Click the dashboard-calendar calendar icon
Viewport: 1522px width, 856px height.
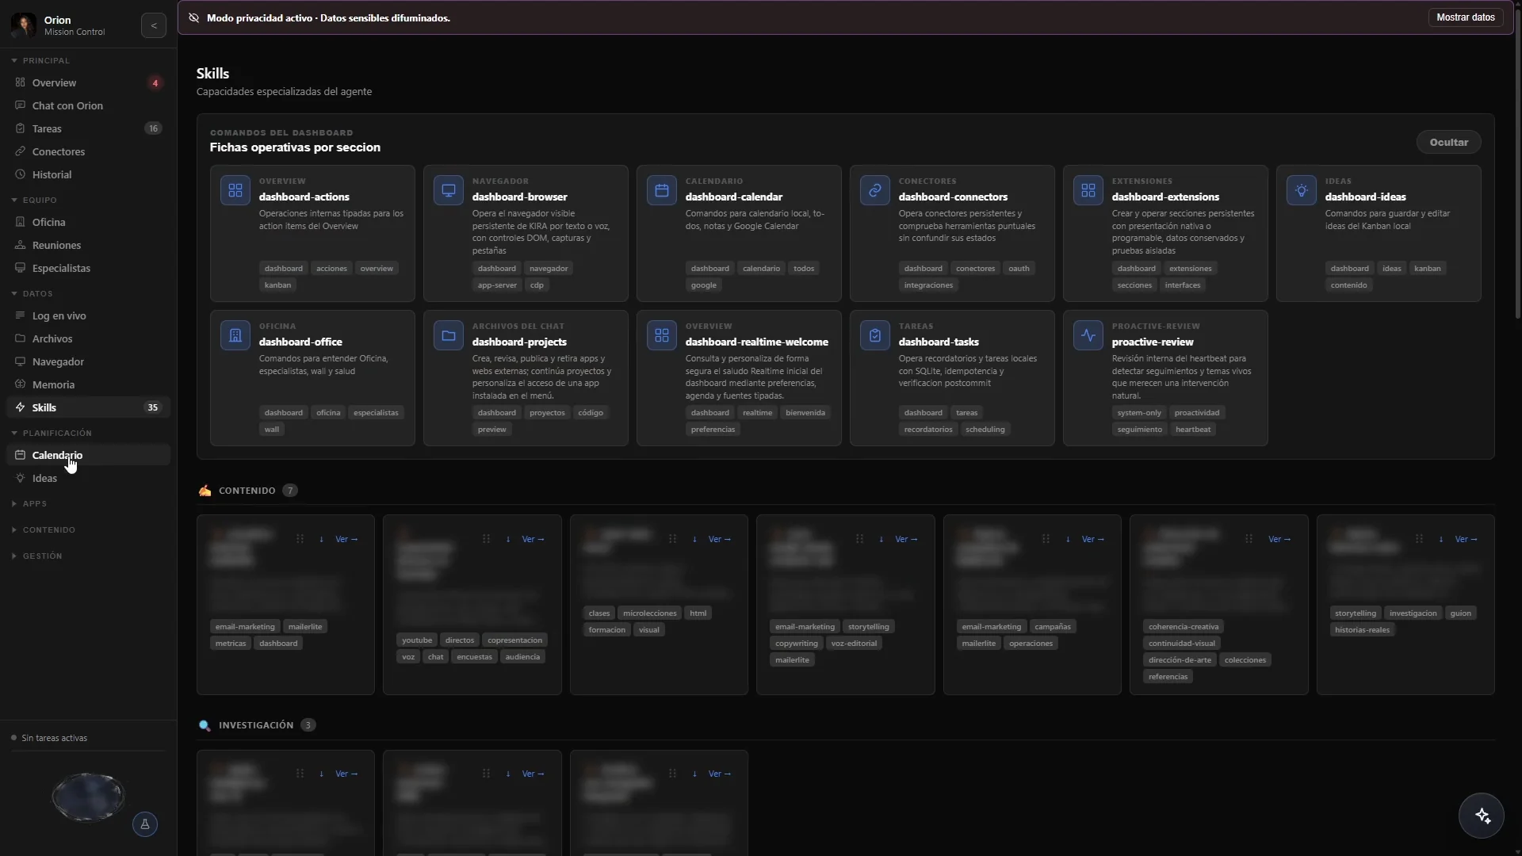coord(662,190)
